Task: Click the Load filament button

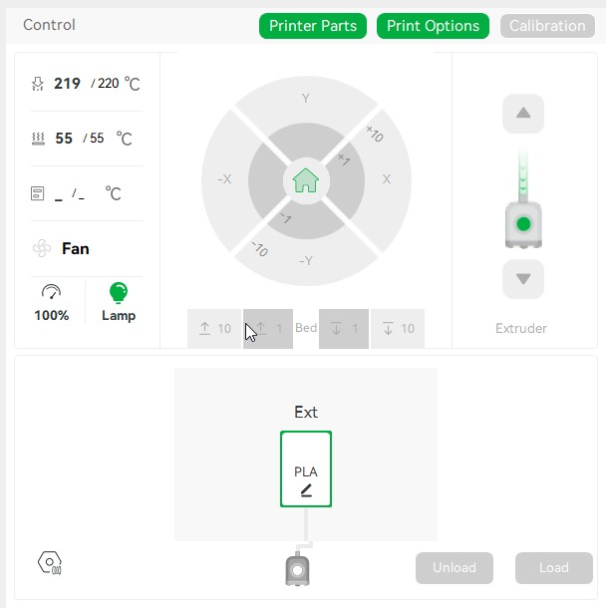Action: point(554,568)
